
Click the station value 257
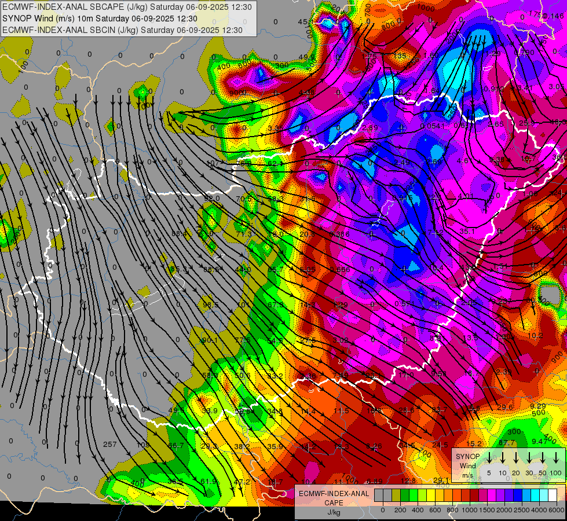click(109, 444)
